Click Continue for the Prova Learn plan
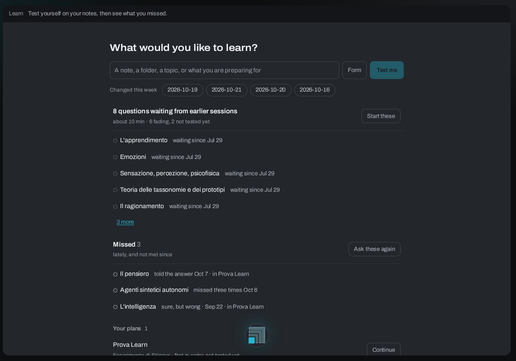The width and height of the screenshot is (516, 361). tap(384, 350)
